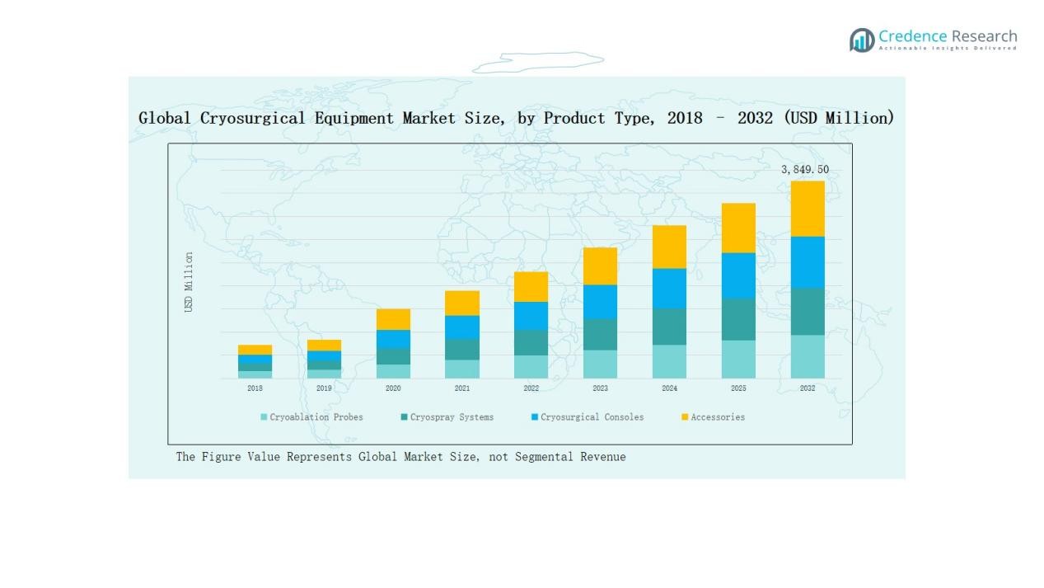Click the yellow Accessories segment of 2032 bar

point(808,209)
